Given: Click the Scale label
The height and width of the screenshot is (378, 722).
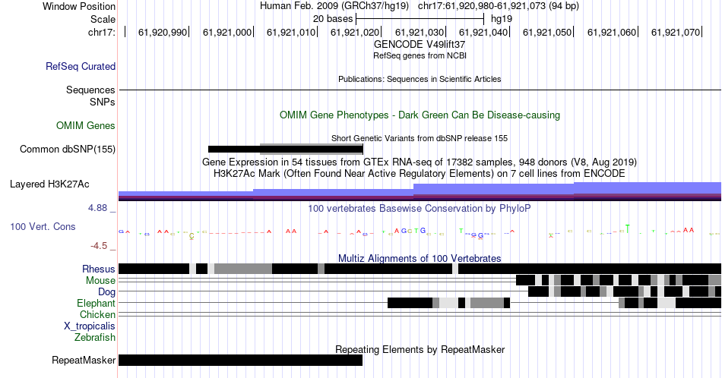Looking at the screenshot, I should 103,19.
